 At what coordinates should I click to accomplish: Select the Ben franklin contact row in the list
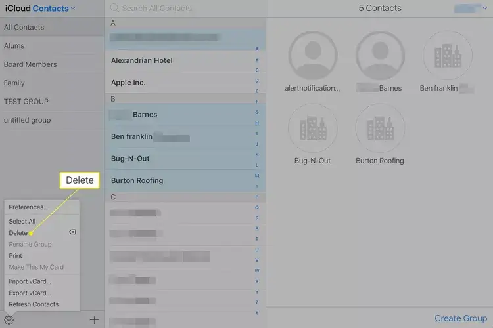tap(185, 137)
